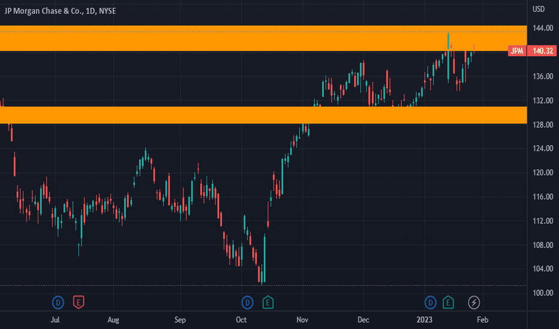Click the JPM price label tag
Viewport: 559px width, 329px height.
tap(517, 51)
